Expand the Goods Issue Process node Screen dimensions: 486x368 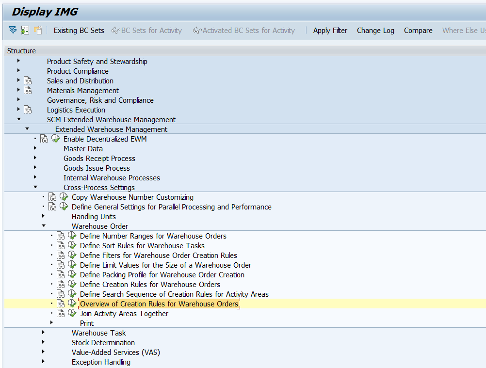pos(35,167)
